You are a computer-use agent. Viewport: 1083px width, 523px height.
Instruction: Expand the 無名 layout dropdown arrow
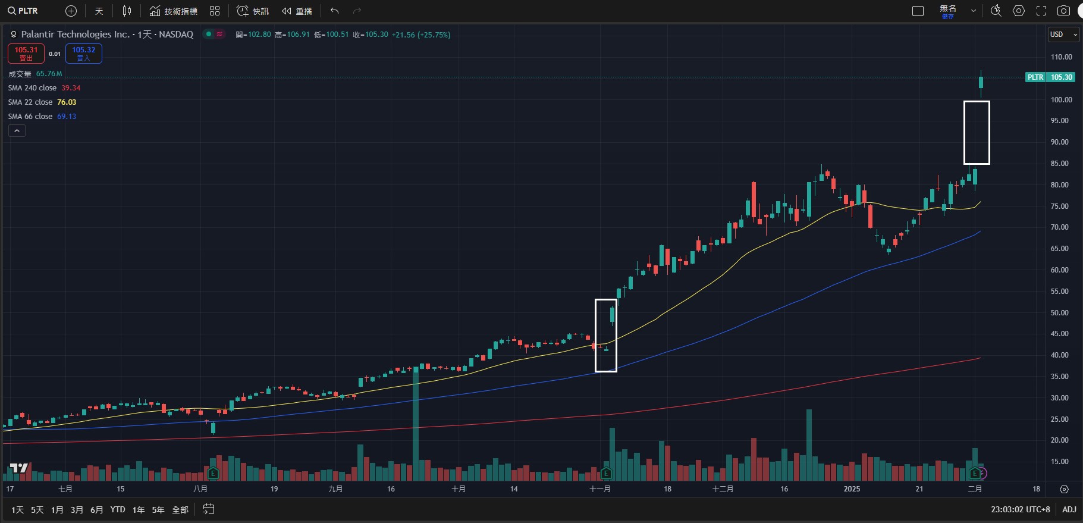click(x=973, y=11)
